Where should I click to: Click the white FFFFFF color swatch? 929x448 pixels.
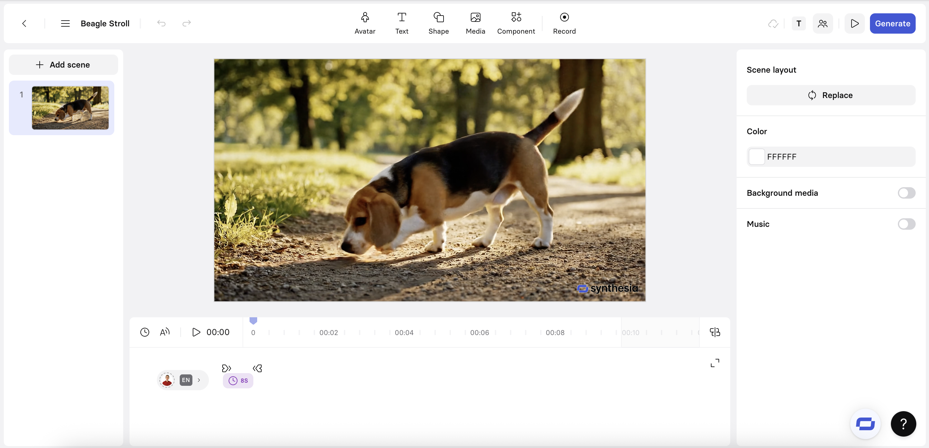click(756, 157)
